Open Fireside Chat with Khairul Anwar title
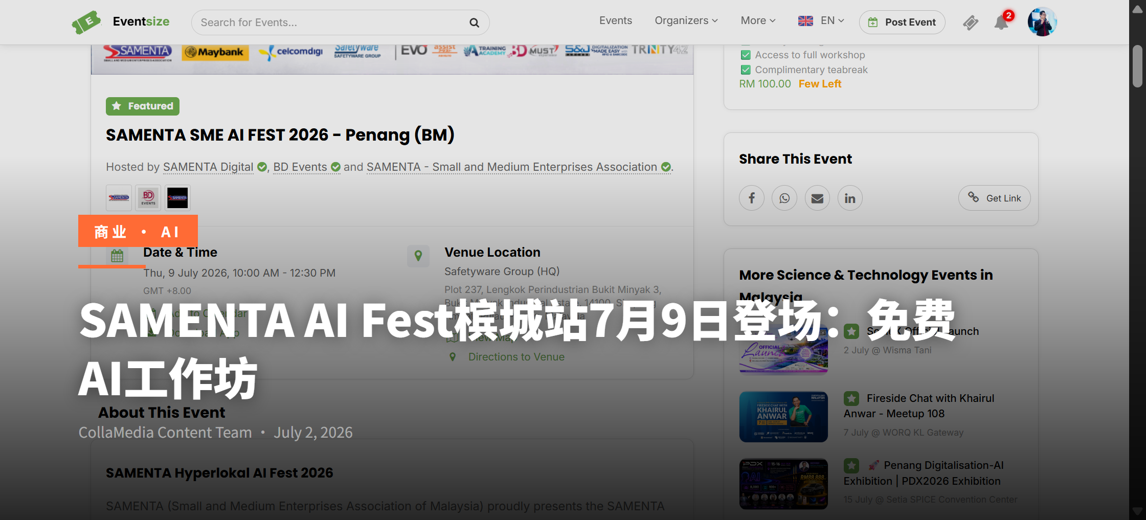The width and height of the screenshot is (1146, 520). 919,406
